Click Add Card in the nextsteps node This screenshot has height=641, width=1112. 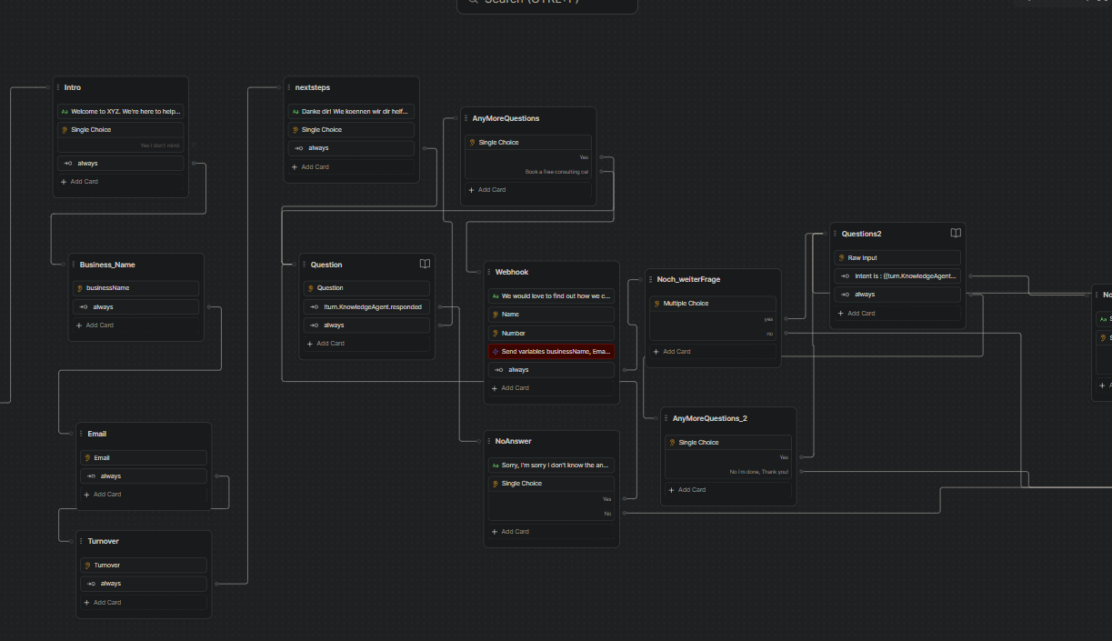click(310, 167)
